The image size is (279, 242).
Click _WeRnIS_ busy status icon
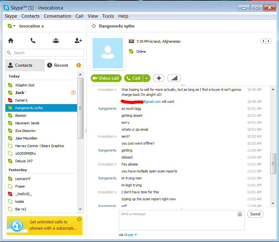click(x=10, y=194)
